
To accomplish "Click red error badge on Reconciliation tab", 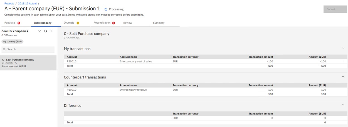I will tap(113, 23).
